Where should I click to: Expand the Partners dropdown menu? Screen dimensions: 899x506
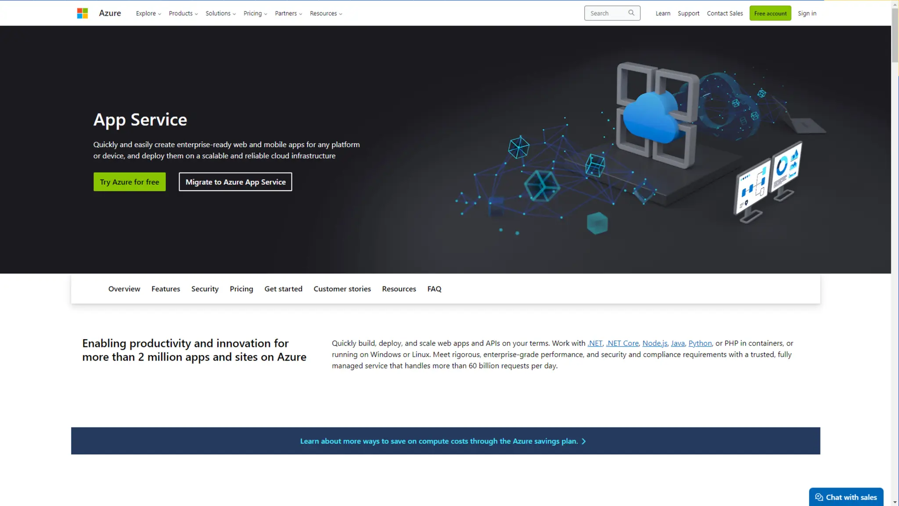point(288,13)
